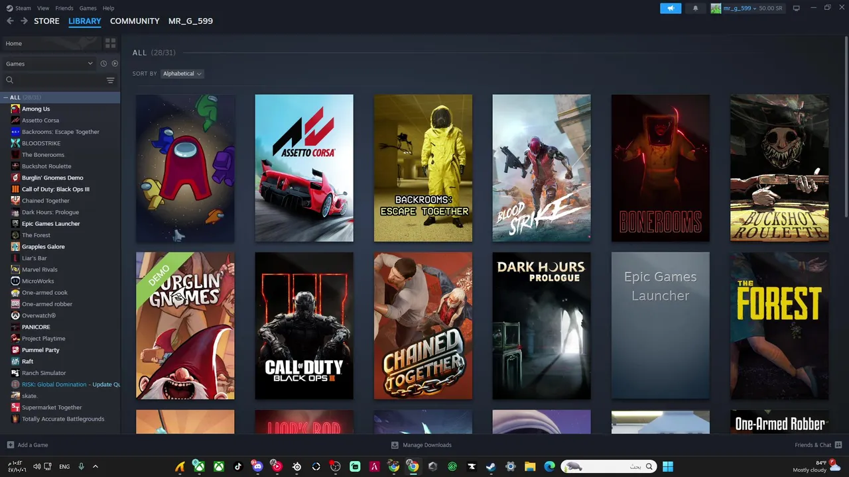Go forward with the right arrow

tap(24, 21)
